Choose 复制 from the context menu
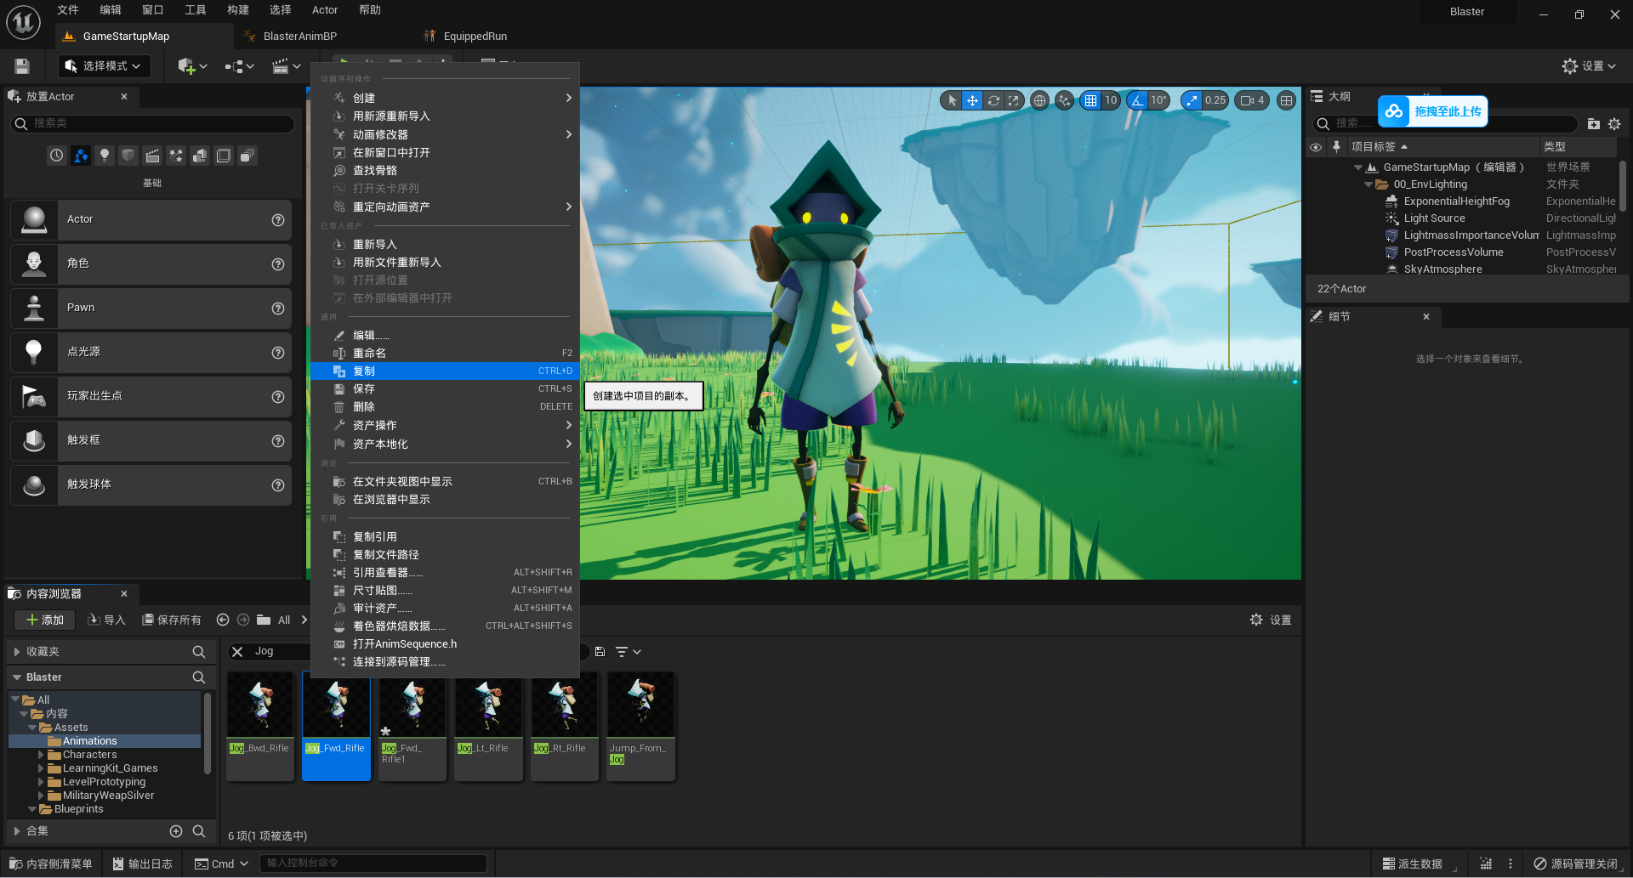This screenshot has width=1633, height=878. point(445,371)
